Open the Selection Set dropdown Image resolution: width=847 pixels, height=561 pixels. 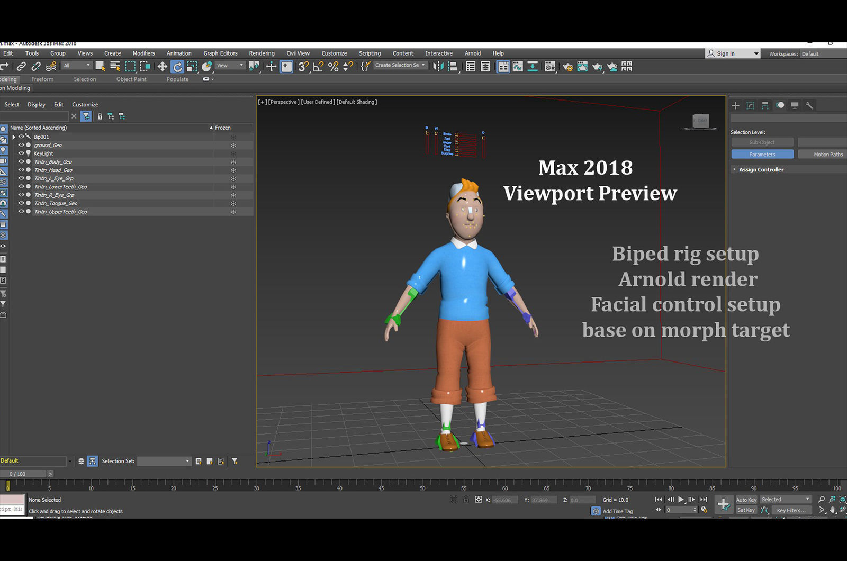(164, 461)
